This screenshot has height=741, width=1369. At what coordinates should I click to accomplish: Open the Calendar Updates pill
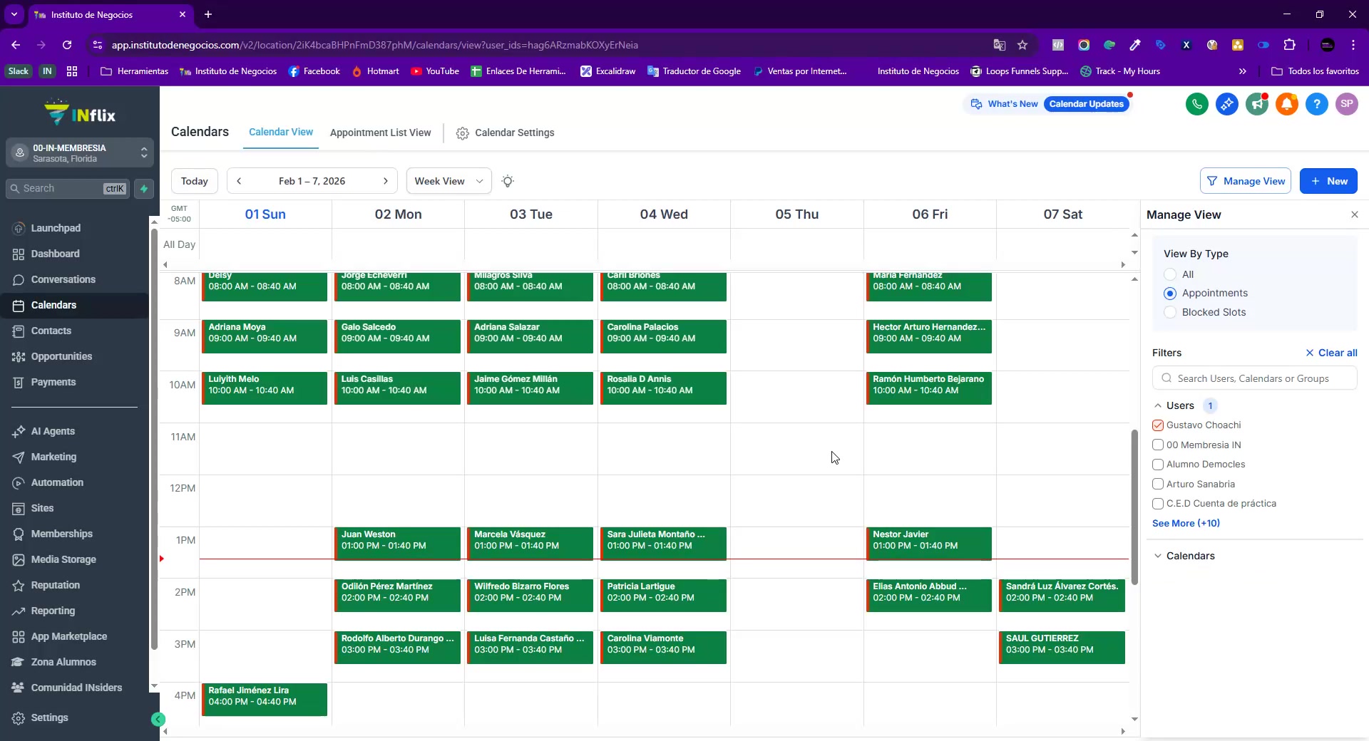pos(1087,104)
